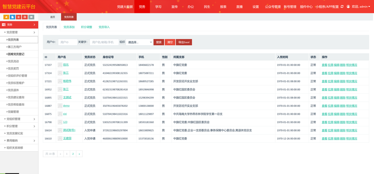Viewport: 374px width, 174px height.
Task: Click the gray grid layout icon
Action: coord(31,17)
